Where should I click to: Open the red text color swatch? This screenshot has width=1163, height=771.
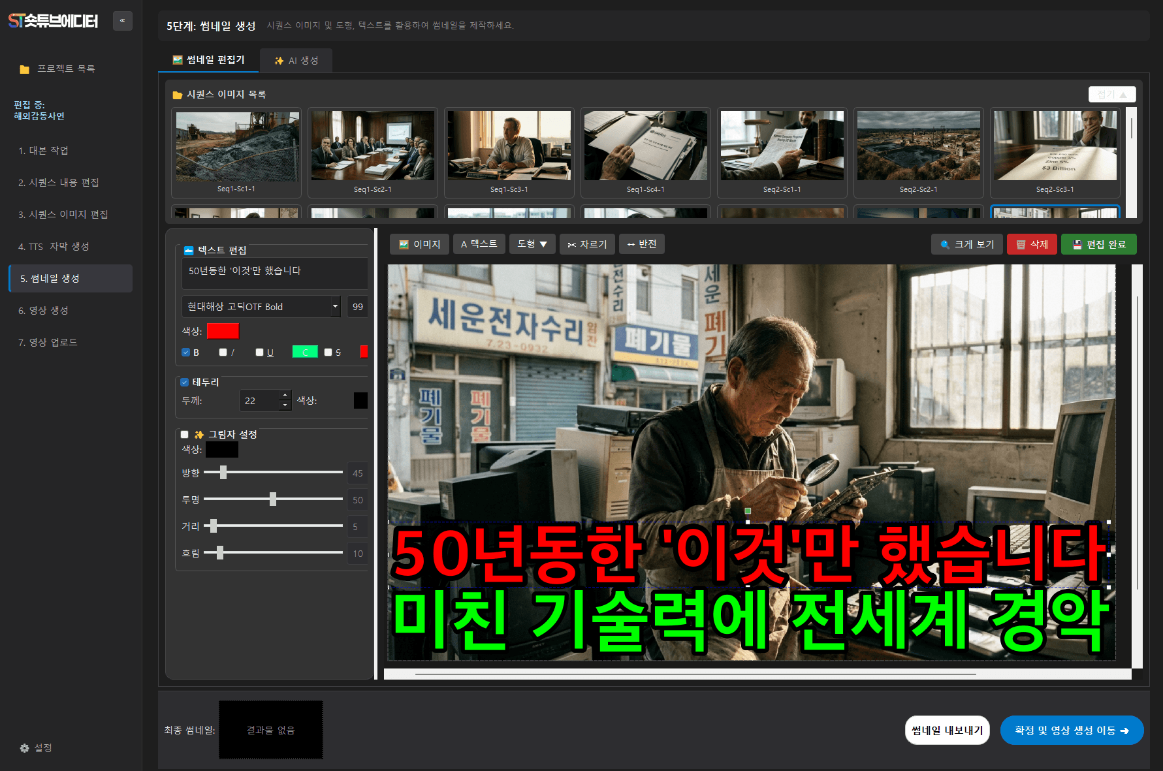223,331
